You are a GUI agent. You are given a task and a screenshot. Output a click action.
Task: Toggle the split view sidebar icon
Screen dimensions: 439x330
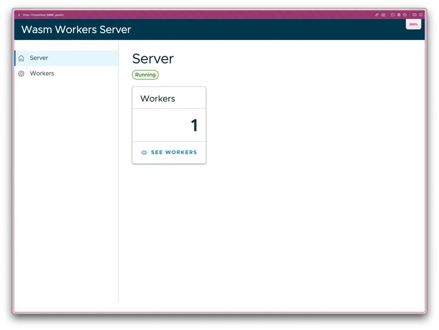(421, 14)
